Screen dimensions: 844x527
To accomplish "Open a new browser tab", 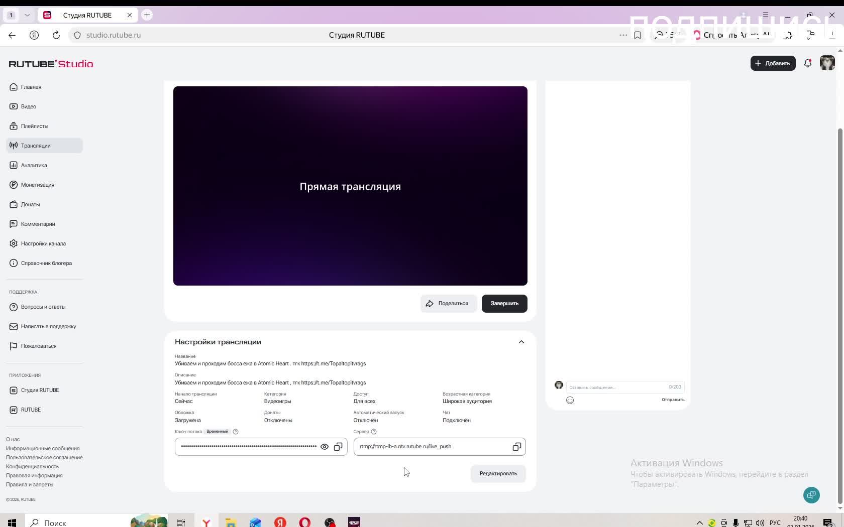I will [147, 15].
